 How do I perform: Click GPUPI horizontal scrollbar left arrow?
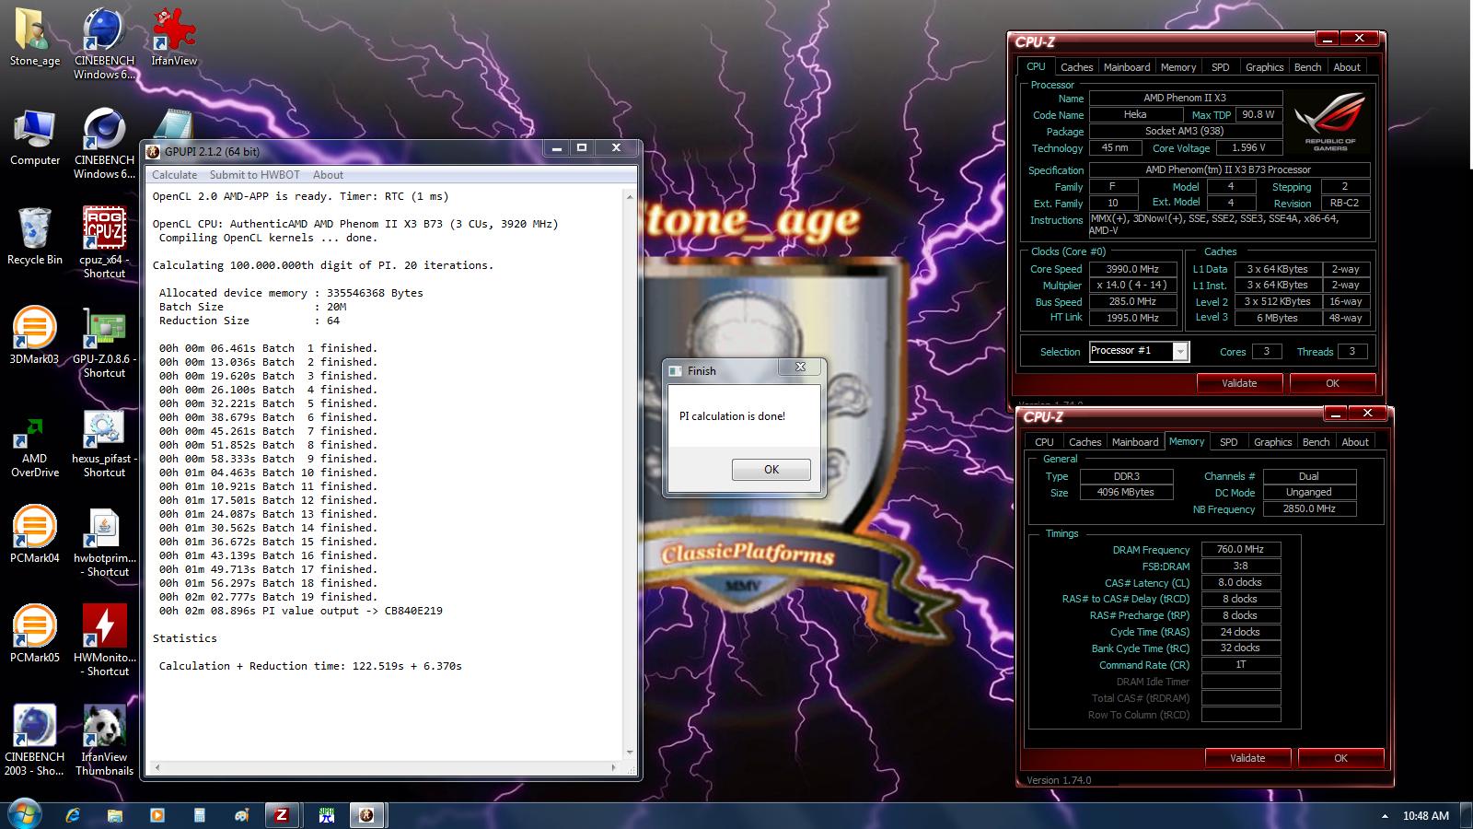click(x=157, y=767)
